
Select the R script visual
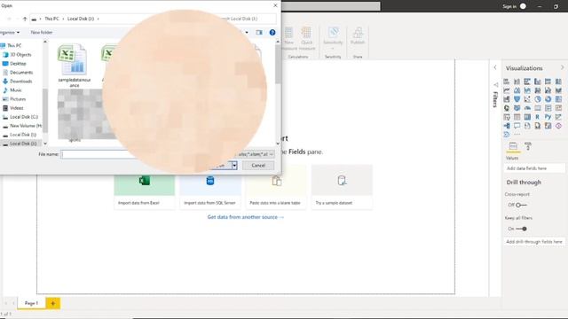[x=538, y=117]
